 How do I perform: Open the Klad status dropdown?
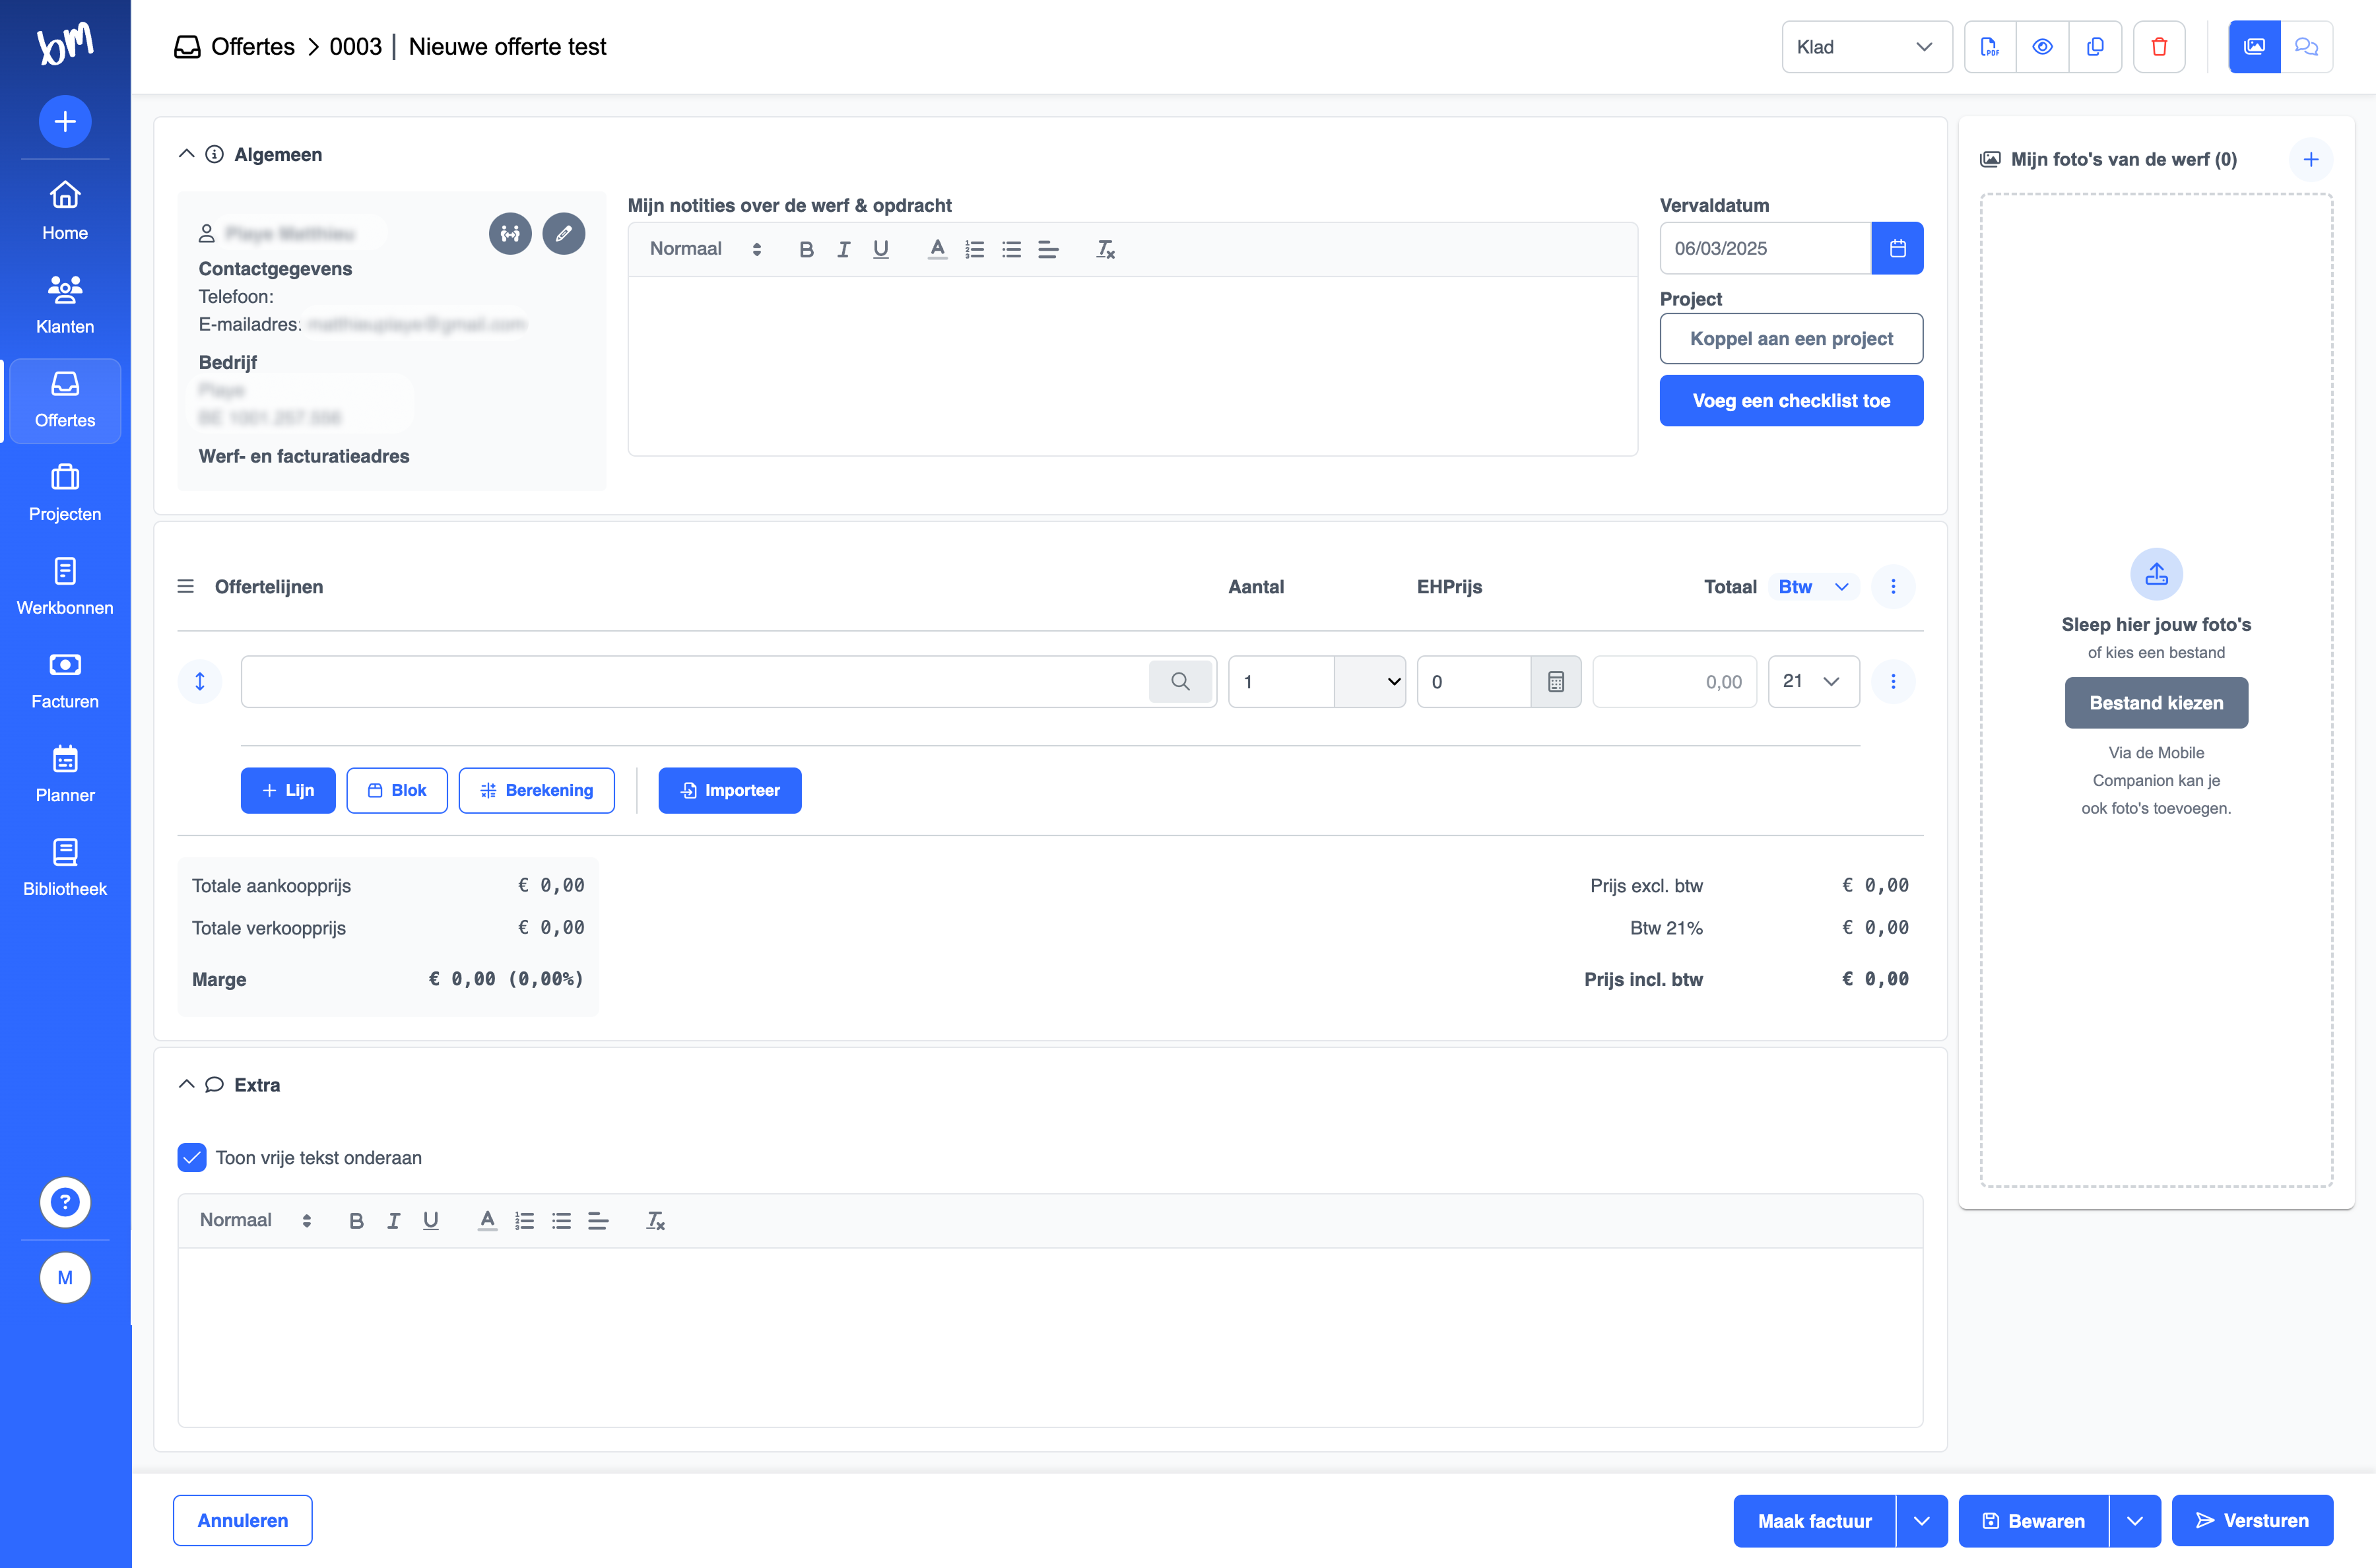pyautogui.click(x=1865, y=47)
